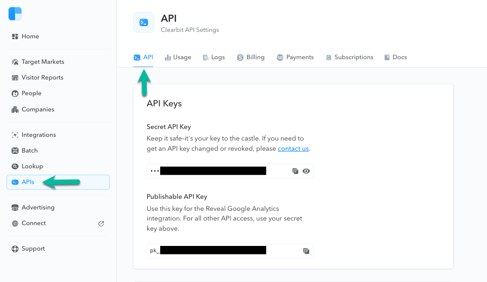Select APIs in the sidebar
Image resolution: width=487 pixels, height=282 pixels.
[58, 182]
